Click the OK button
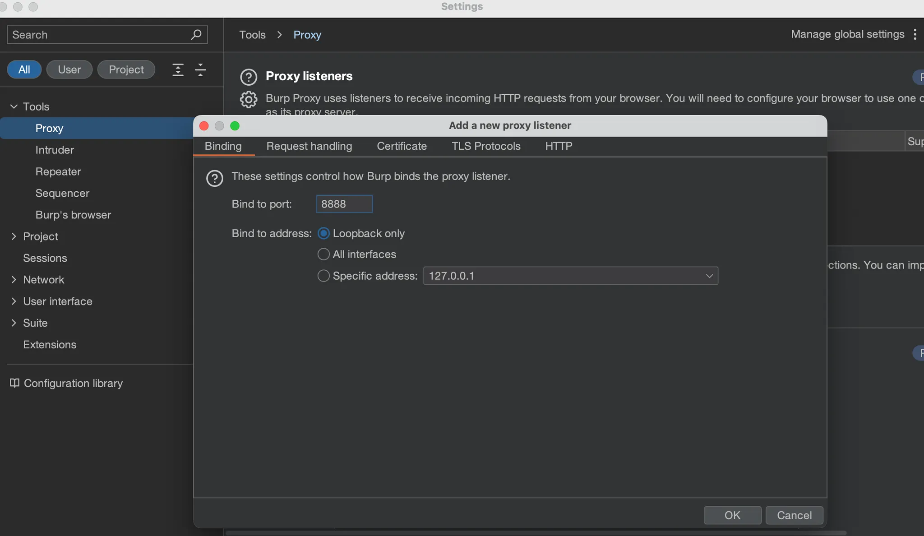 [x=732, y=515]
